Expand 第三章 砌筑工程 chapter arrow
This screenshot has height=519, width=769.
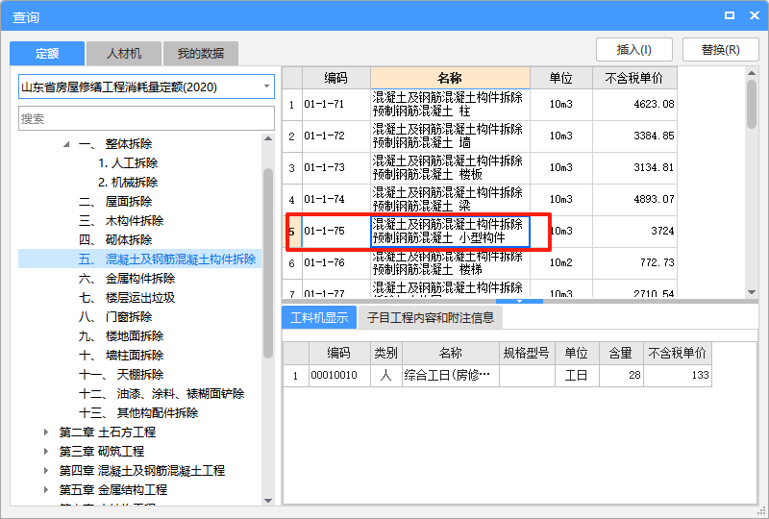(x=45, y=452)
